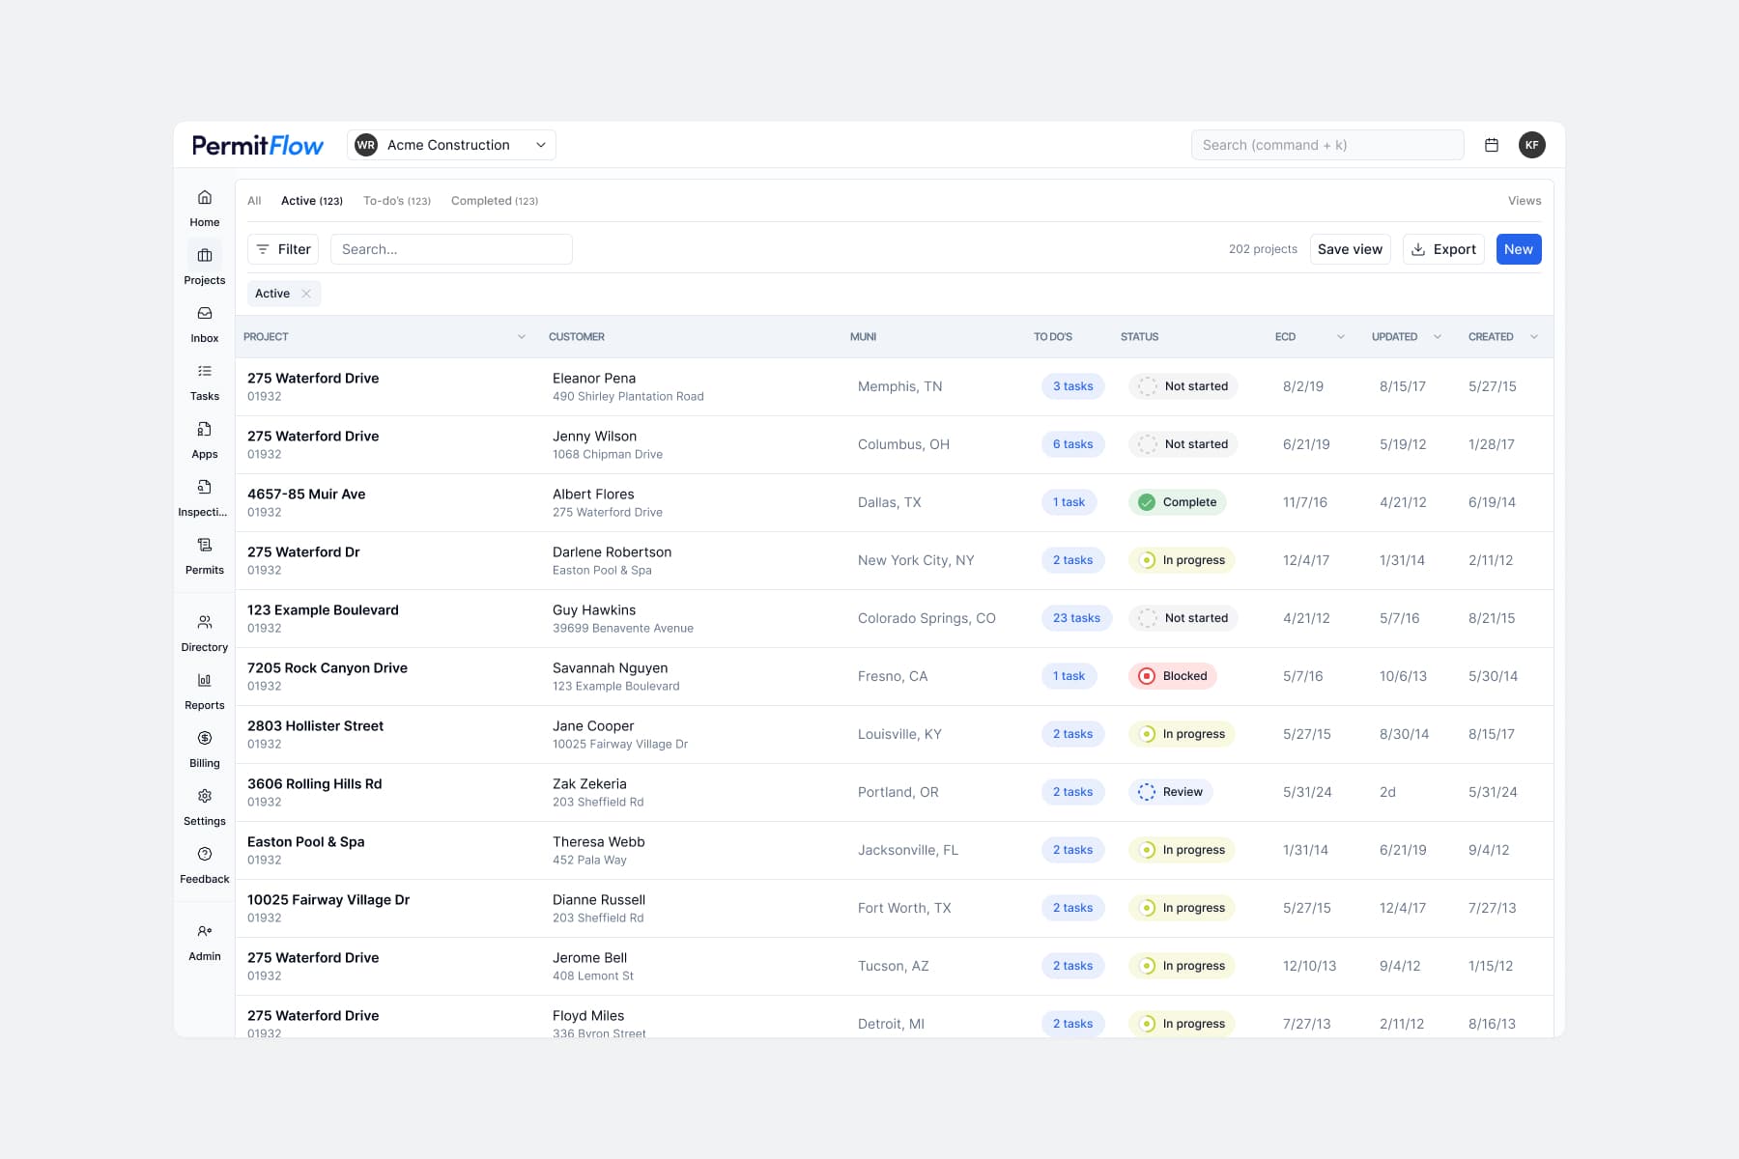Export the projects list
Viewport: 1739px width, 1159px height.
1443,249
